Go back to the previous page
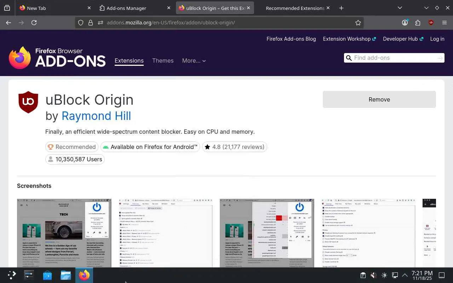 click(x=8, y=23)
